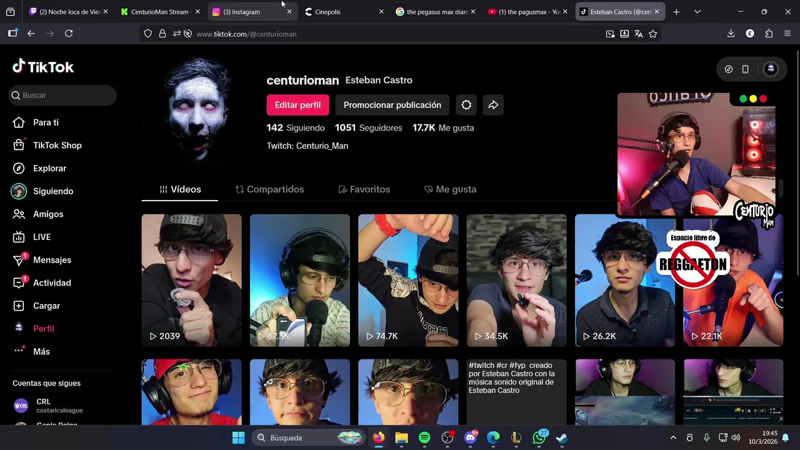
Task: Open the browser hamburger menu
Action: tap(787, 34)
